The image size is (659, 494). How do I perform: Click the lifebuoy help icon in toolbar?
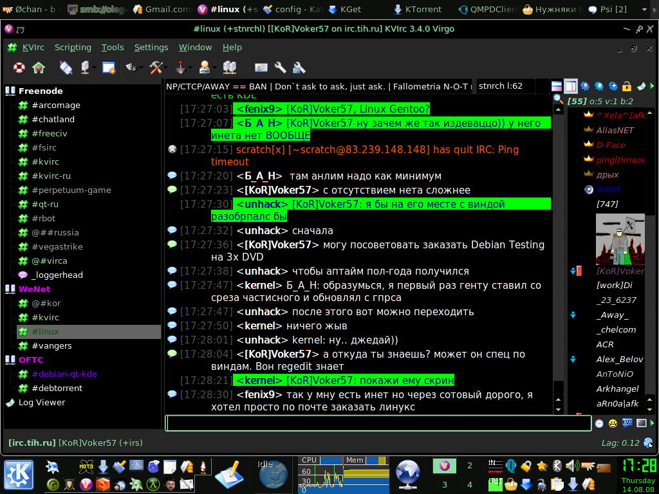[x=19, y=67]
